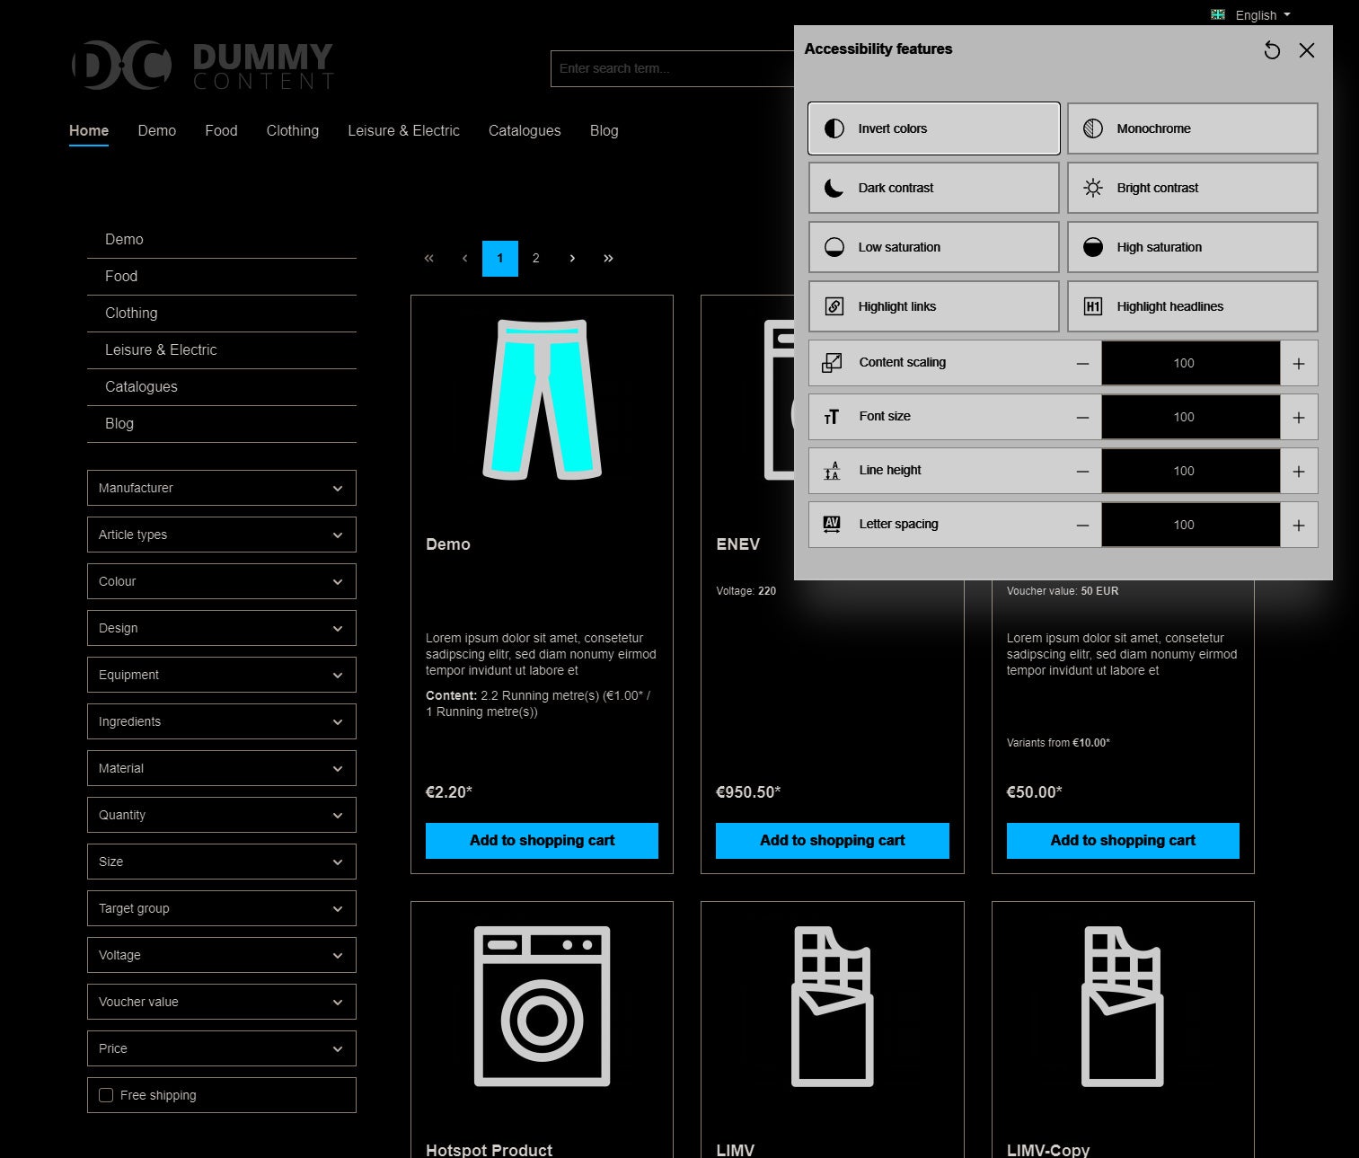Click the Font size icon

pos(833,417)
